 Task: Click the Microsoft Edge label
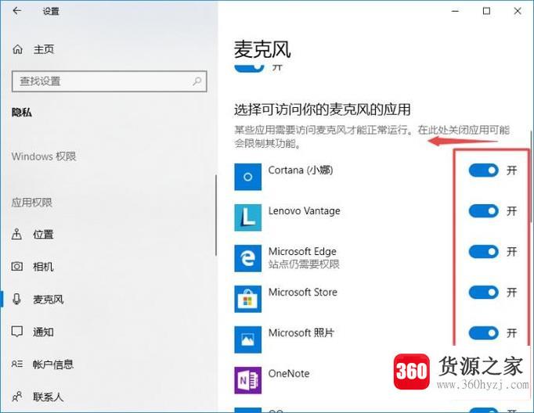coord(302,251)
